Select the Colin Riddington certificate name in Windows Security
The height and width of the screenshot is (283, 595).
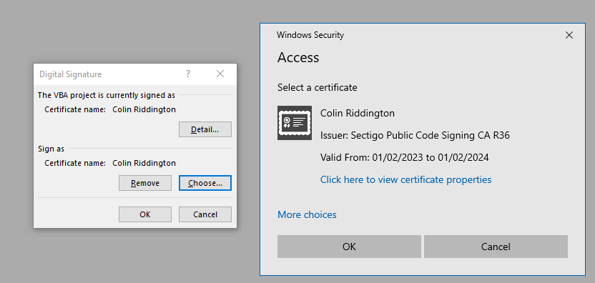coord(358,113)
